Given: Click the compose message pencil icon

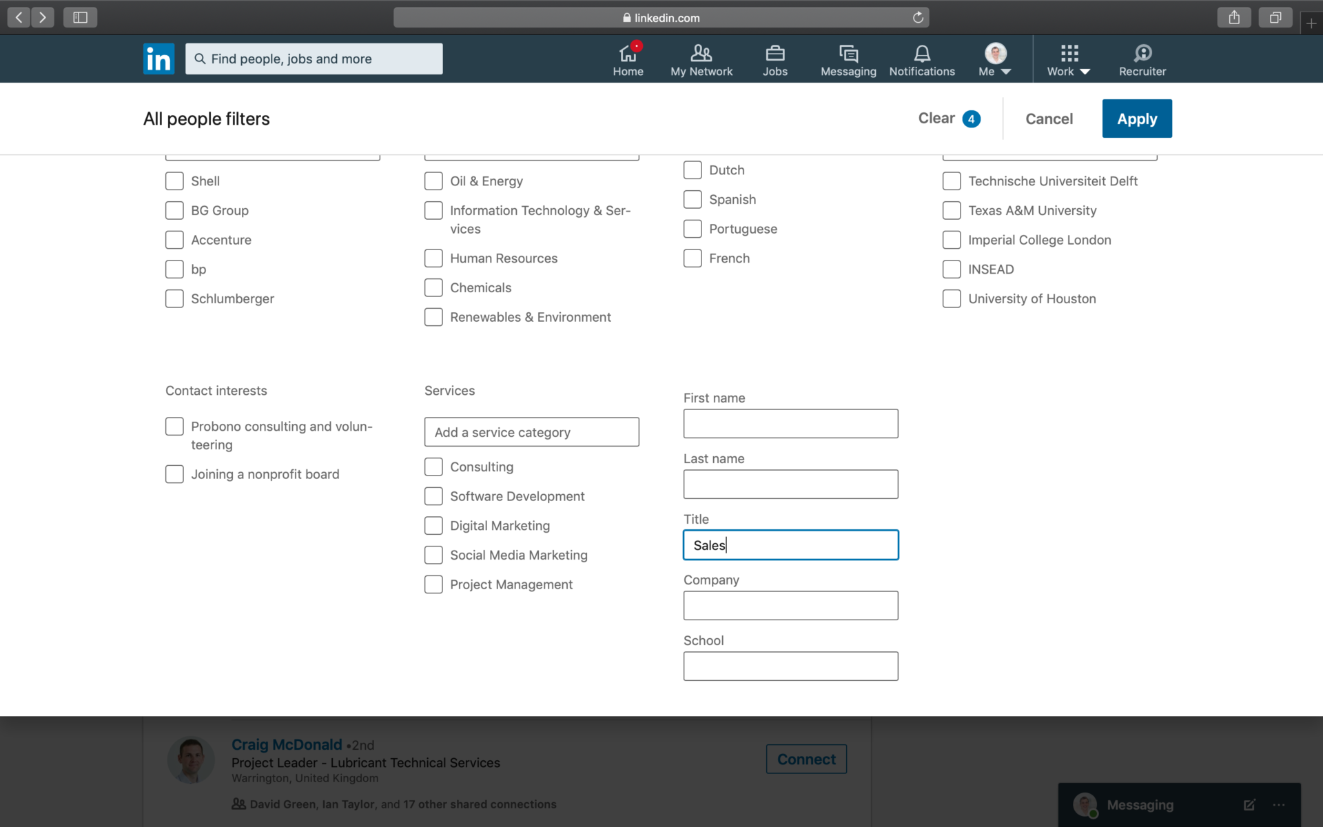Looking at the screenshot, I should (x=1249, y=804).
